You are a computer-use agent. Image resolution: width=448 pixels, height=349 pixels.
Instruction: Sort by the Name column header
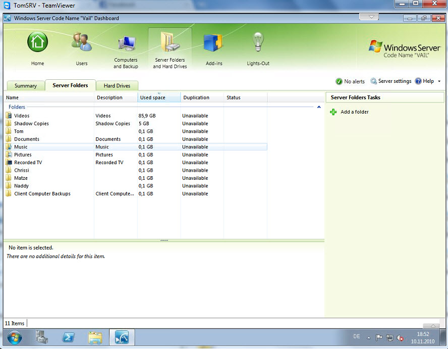49,97
